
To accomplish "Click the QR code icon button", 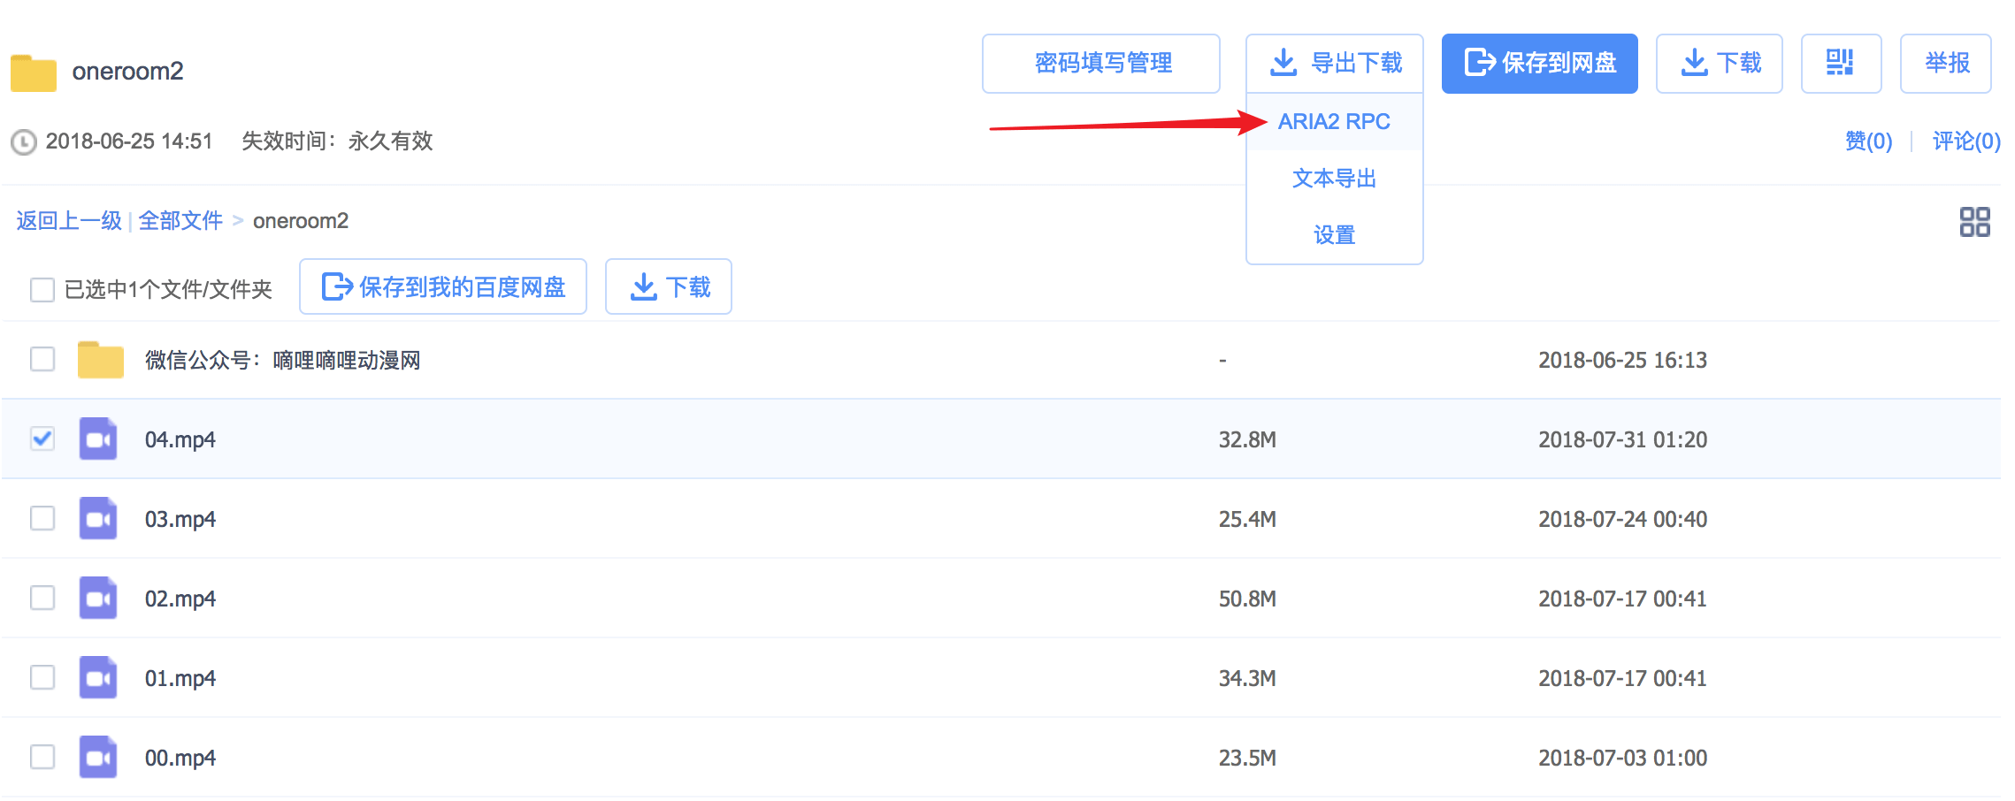I will (1840, 63).
